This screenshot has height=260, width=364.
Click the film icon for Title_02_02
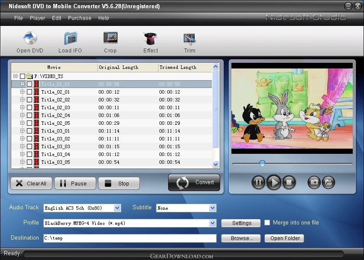pyautogui.click(x=36, y=100)
